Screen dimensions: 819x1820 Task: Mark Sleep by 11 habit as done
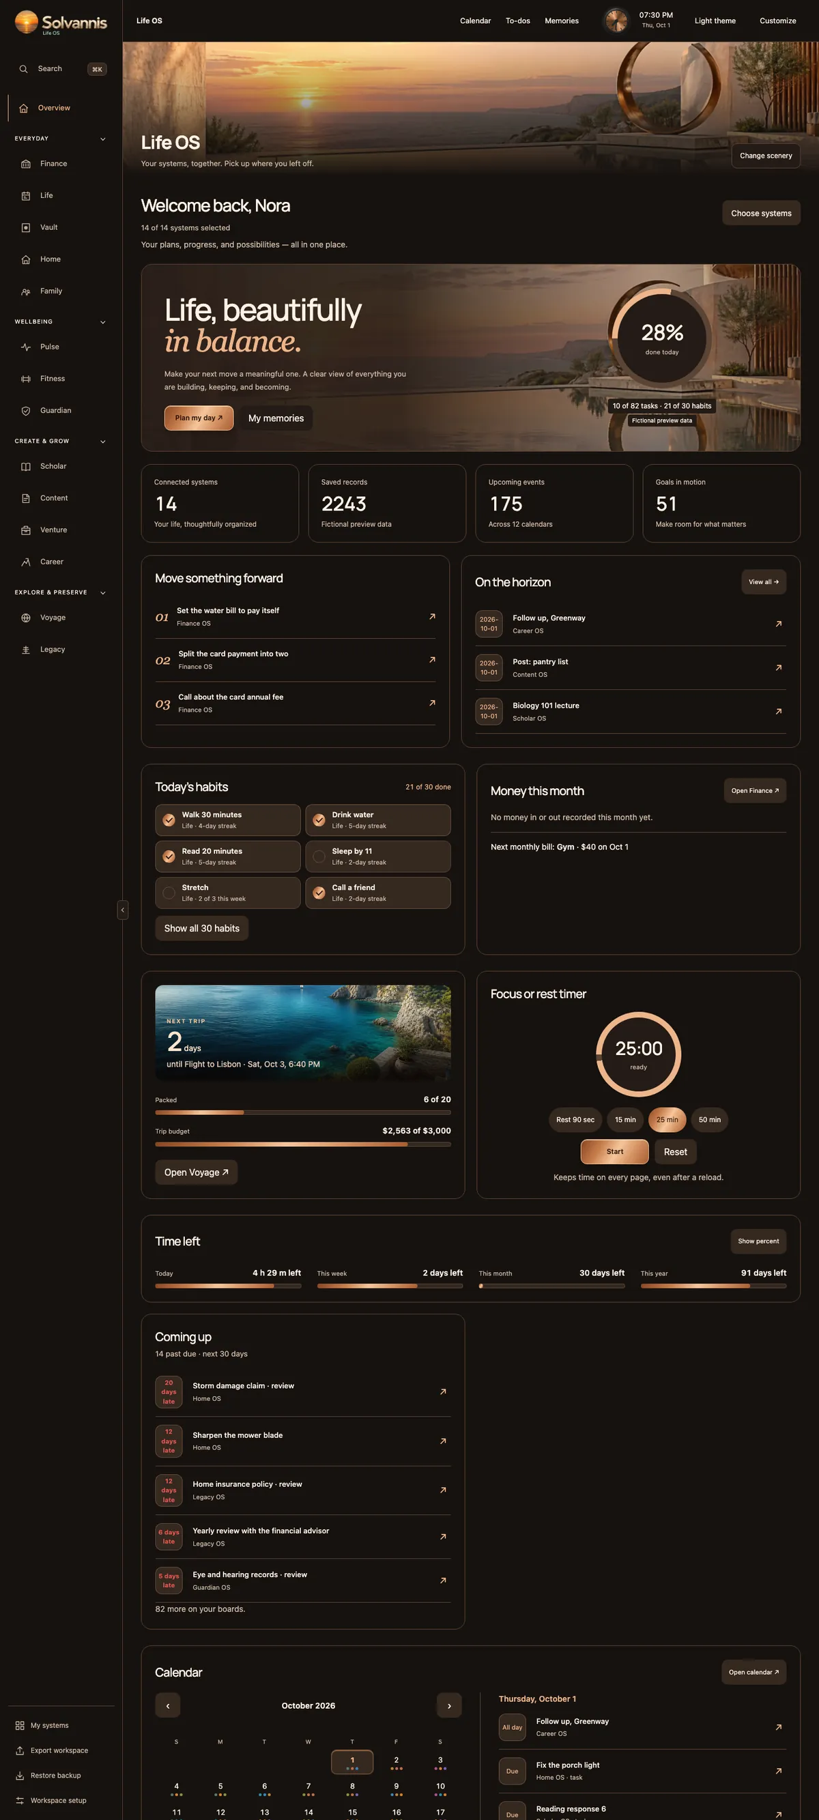(x=319, y=856)
